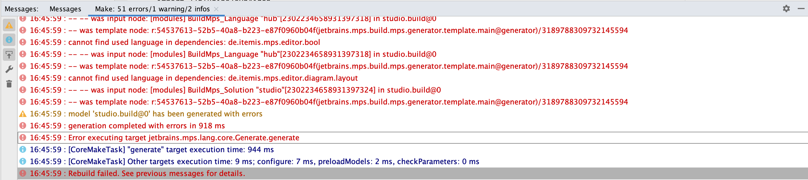Close the Make errors tab
Image resolution: width=808 pixels, height=180 pixels.
[x=216, y=9]
